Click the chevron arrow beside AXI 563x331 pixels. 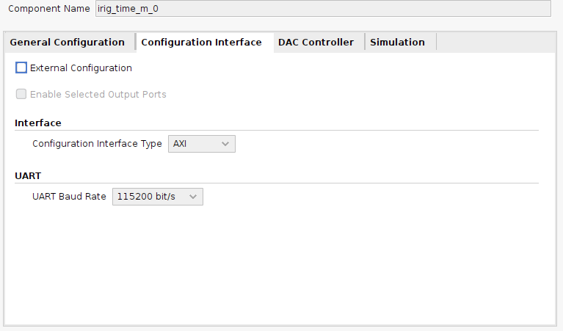click(x=225, y=144)
